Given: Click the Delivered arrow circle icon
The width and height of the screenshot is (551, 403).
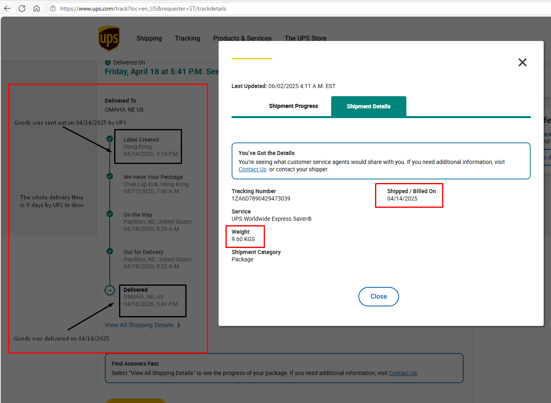Looking at the screenshot, I should pos(110,290).
